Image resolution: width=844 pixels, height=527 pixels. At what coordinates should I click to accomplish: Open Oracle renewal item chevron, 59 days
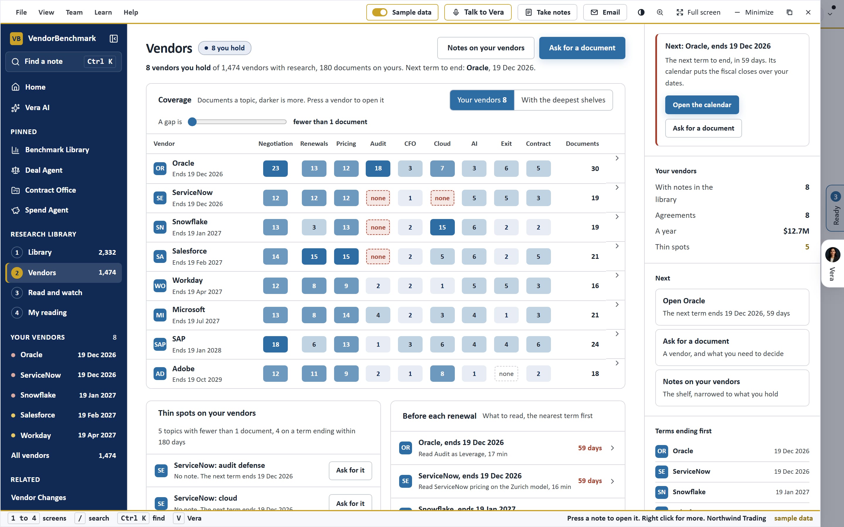coord(612,448)
